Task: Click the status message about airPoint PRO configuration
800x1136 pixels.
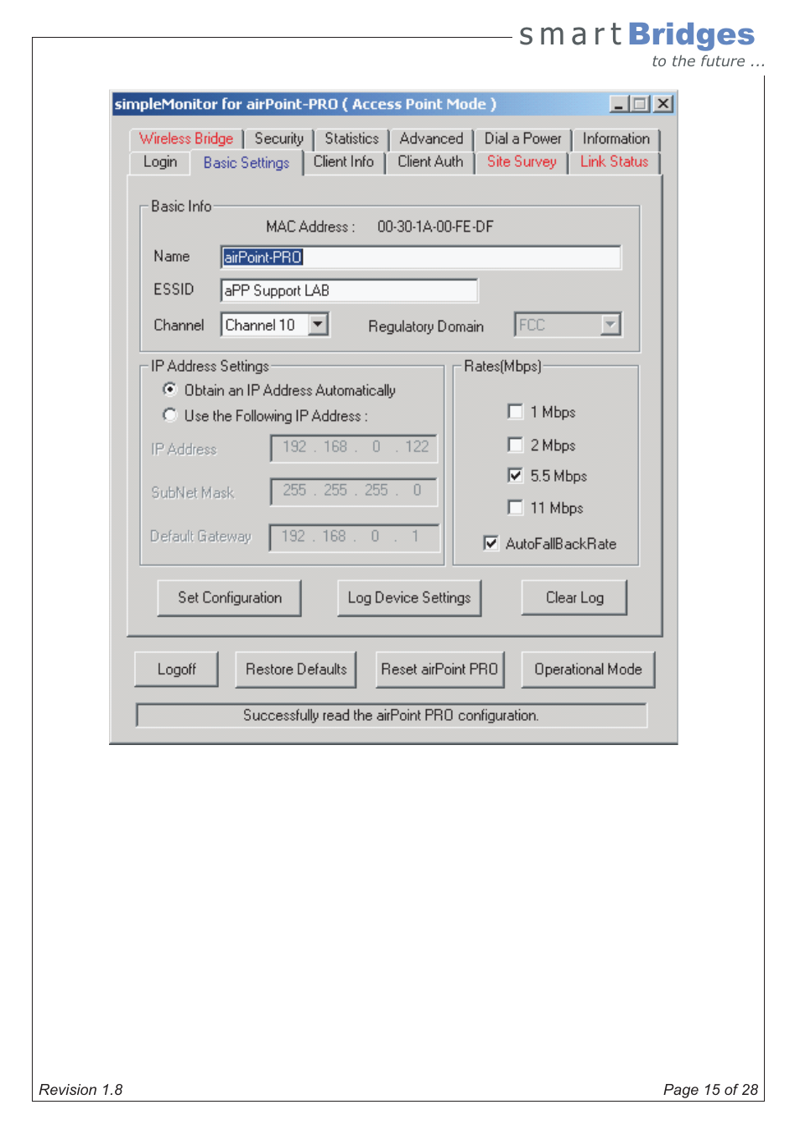Action: tap(391, 716)
